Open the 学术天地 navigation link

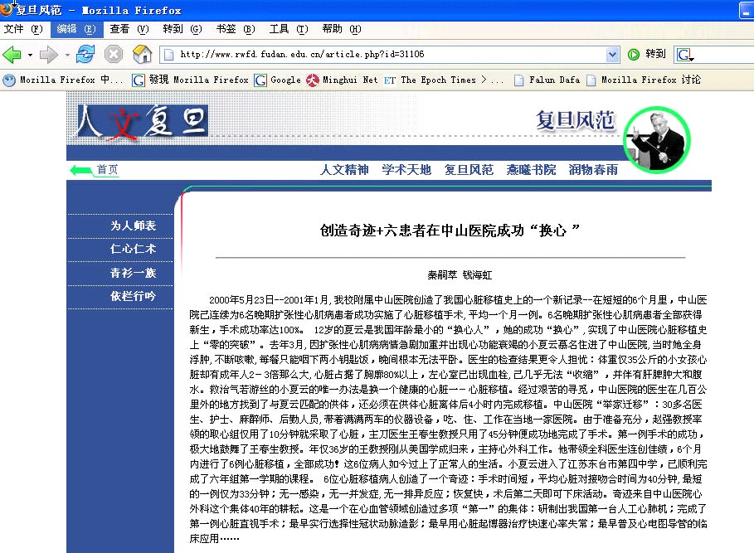406,170
